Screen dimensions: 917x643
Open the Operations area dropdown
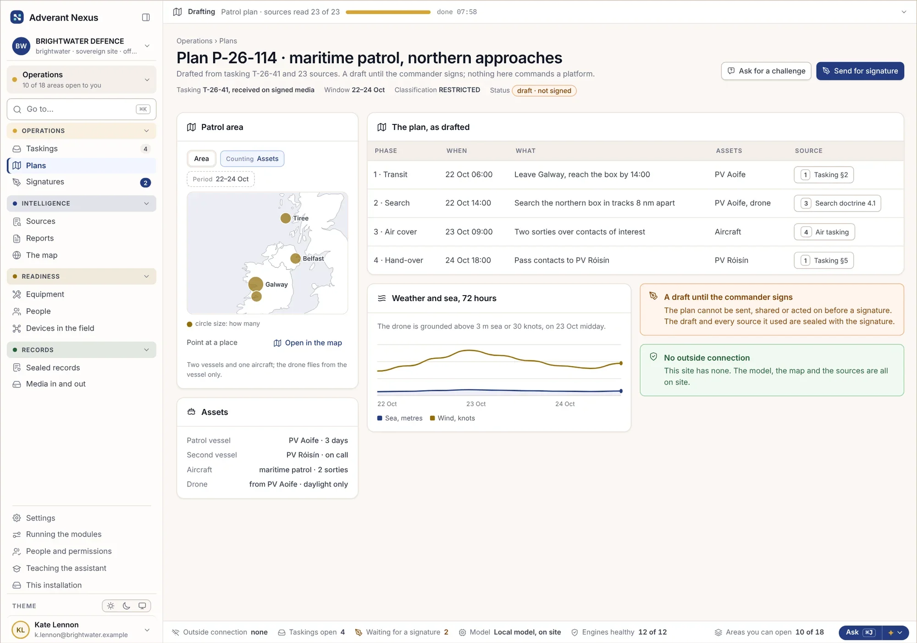pos(81,79)
